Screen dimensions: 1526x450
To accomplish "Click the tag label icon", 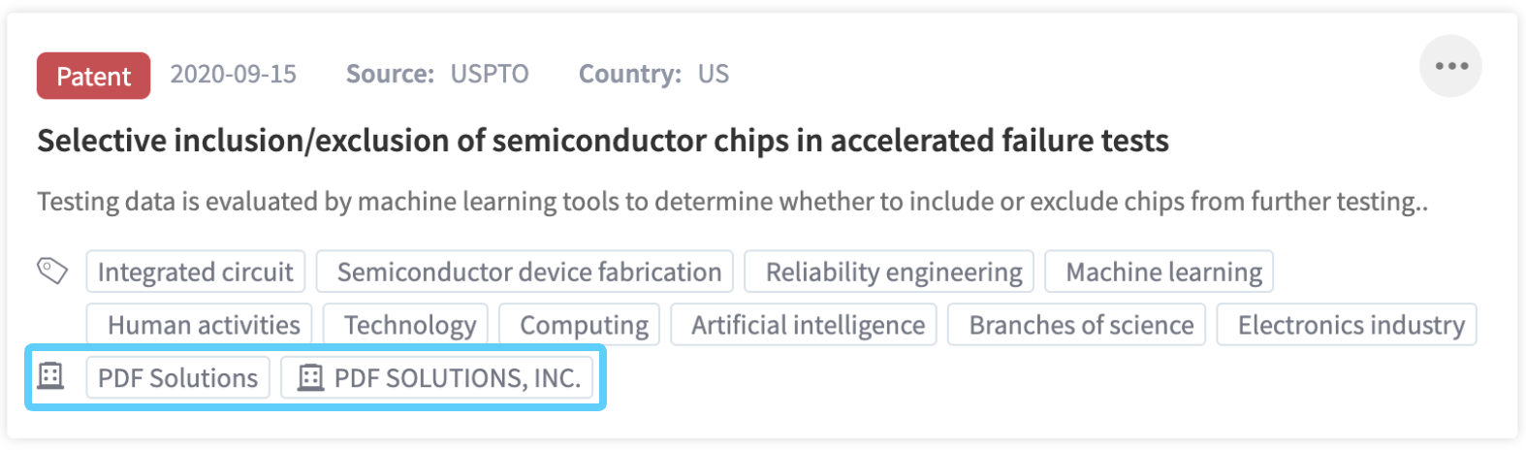I will [52, 271].
